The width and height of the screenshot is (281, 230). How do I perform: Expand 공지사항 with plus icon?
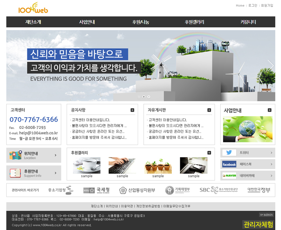[132, 110]
